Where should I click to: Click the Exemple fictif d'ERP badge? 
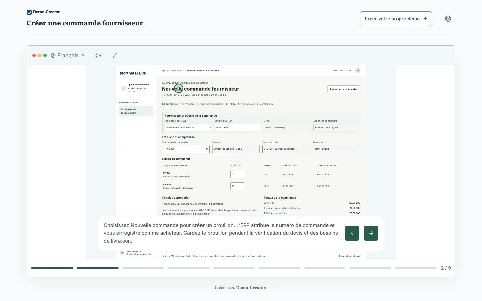click(342, 70)
